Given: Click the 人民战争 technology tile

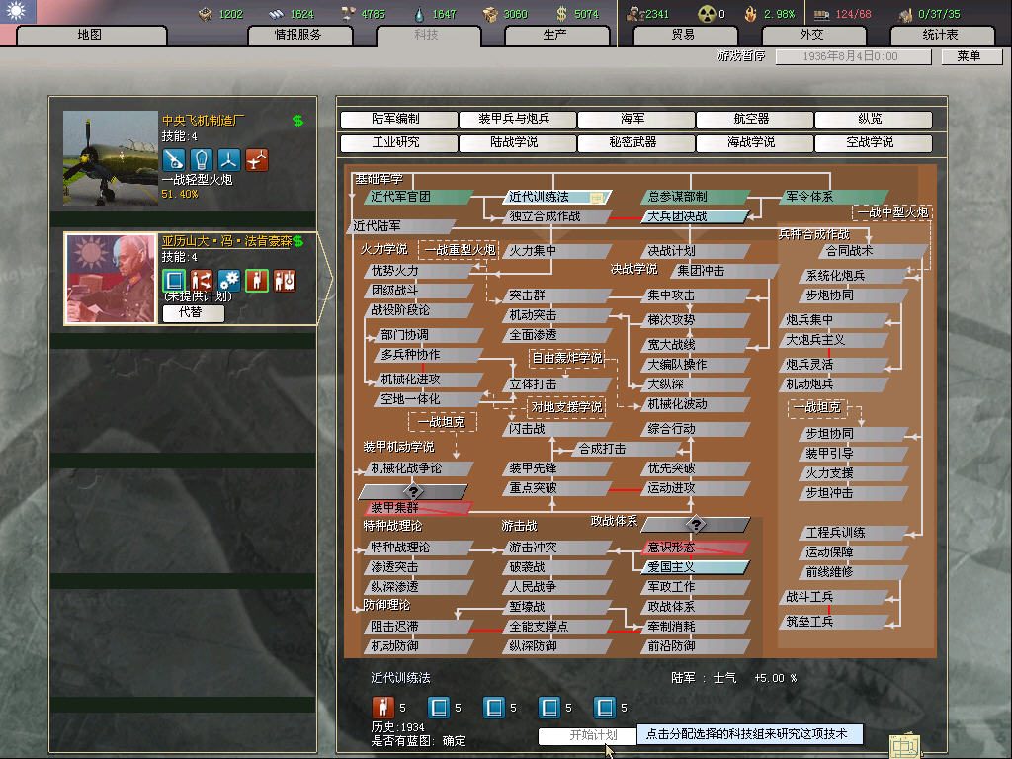Looking at the screenshot, I should (556, 587).
